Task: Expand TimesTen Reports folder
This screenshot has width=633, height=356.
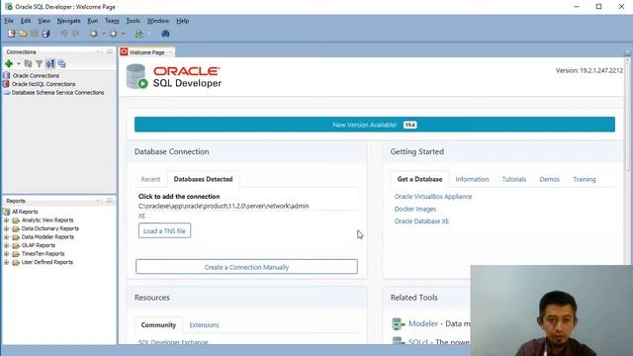Action: point(6,254)
